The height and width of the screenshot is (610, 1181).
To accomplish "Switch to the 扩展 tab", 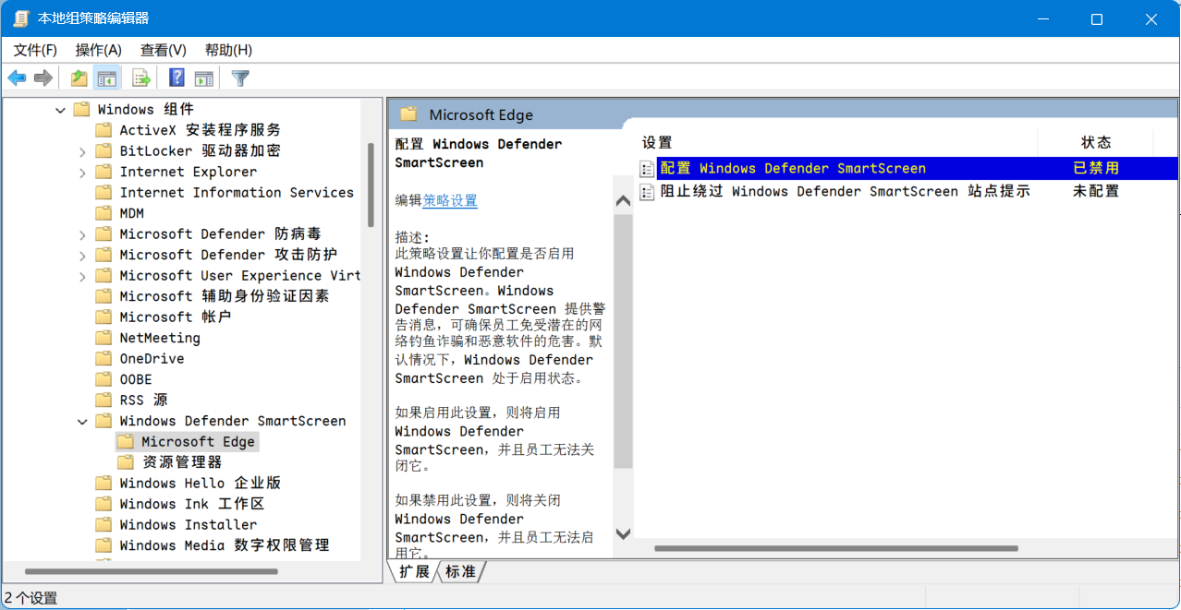I will (x=414, y=572).
